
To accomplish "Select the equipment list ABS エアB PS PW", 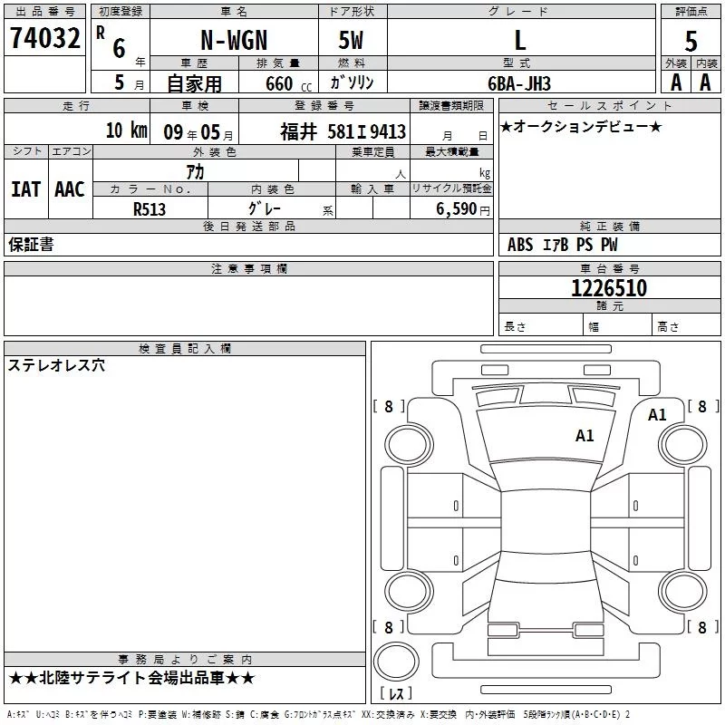I will [x=562, y=245].
